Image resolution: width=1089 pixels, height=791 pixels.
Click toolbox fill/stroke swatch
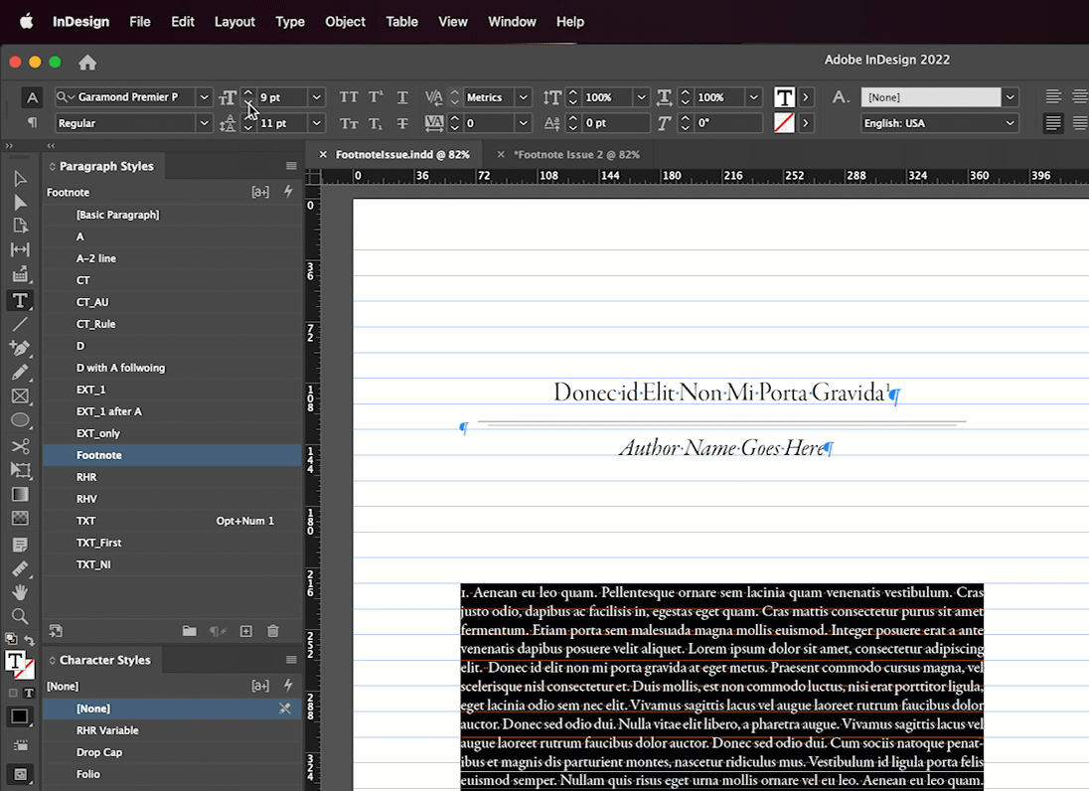(20, 664)
